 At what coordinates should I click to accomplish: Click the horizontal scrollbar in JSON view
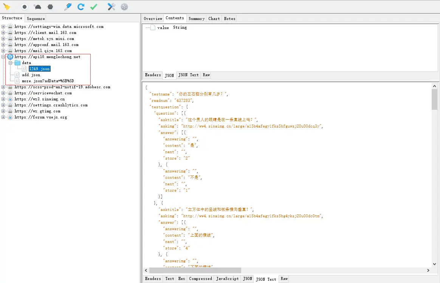click(x=195, y=271)
